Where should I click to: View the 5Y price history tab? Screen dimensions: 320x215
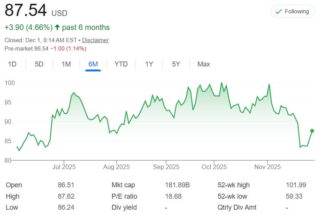click(176, 64)
